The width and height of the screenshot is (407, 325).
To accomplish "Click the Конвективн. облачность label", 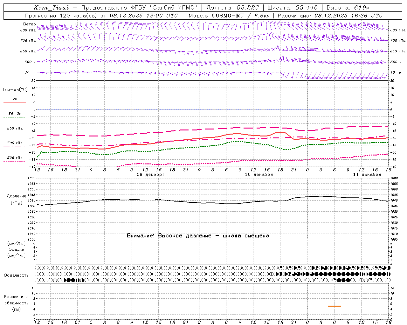I will click(16, 300).
